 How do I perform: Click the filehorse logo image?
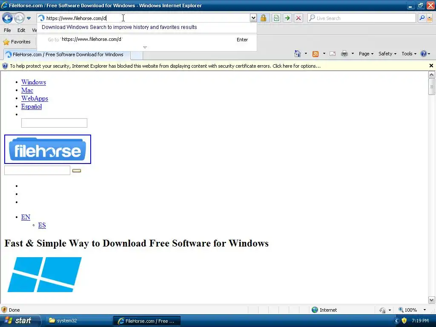tap(48, 149)
